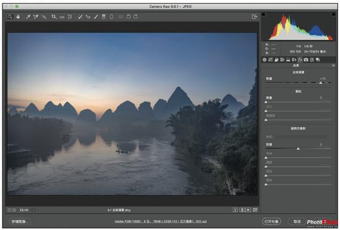Click the Open Object button
This screenshot has width=340, height=230.
click(272, 221)
